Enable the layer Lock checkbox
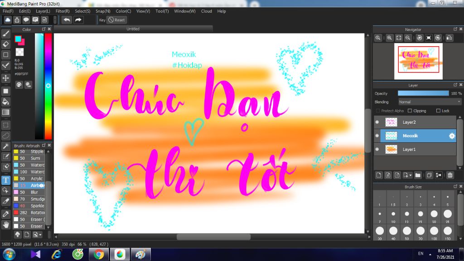 coord(438,111)
